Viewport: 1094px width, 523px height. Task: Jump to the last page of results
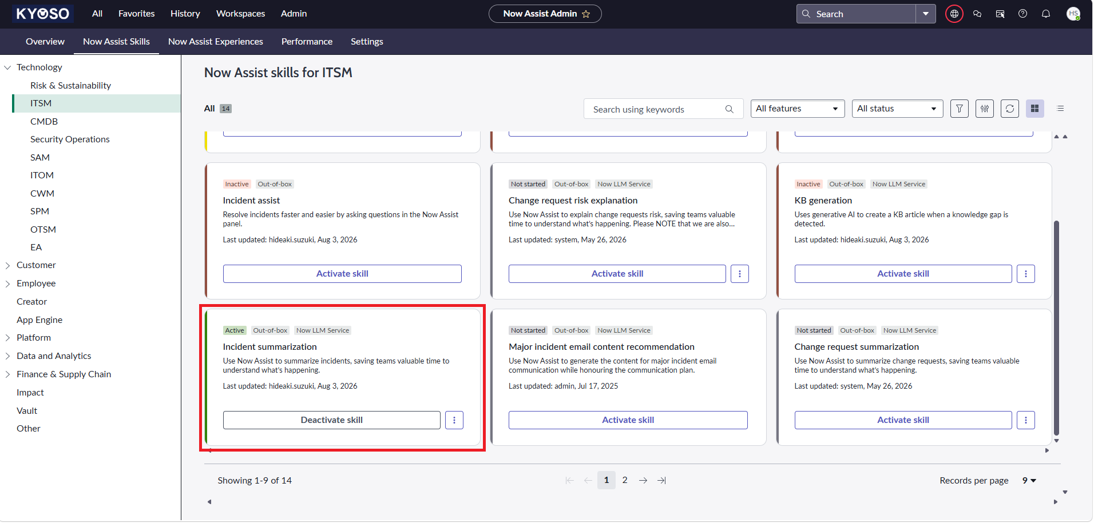point(661,481)
